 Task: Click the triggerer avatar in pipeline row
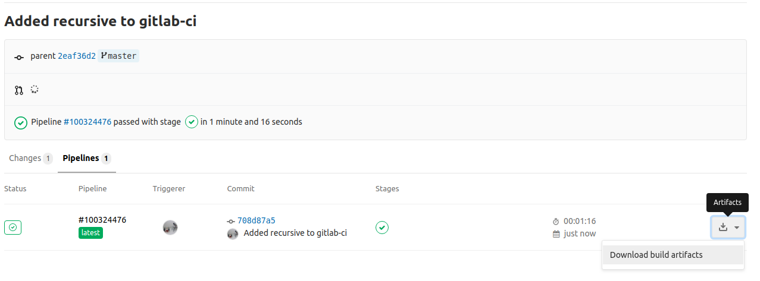[x=170, y=227]
